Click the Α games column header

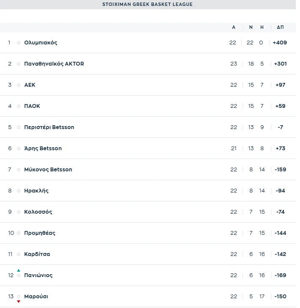coord(234,27)
